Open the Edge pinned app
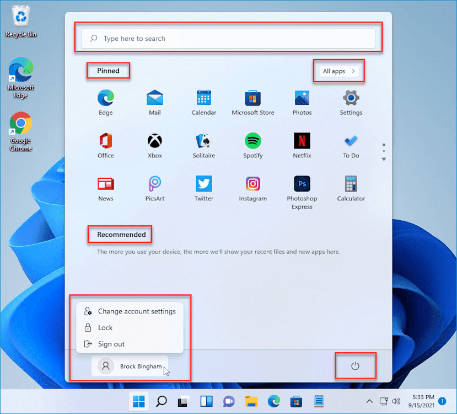Viewport: 457px width, 414px height. pos(105,103)
